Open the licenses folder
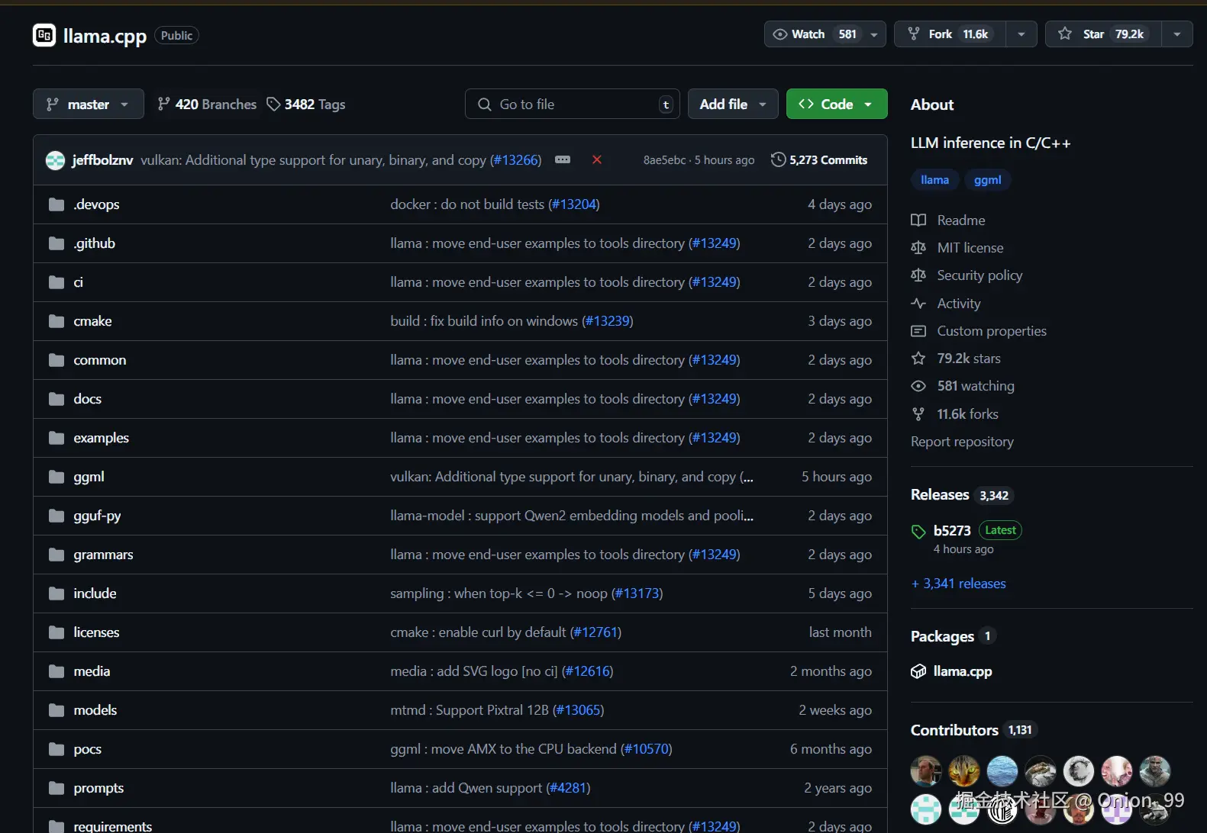The width and height of the screenshot is (1207, 833). click(96, 632)
